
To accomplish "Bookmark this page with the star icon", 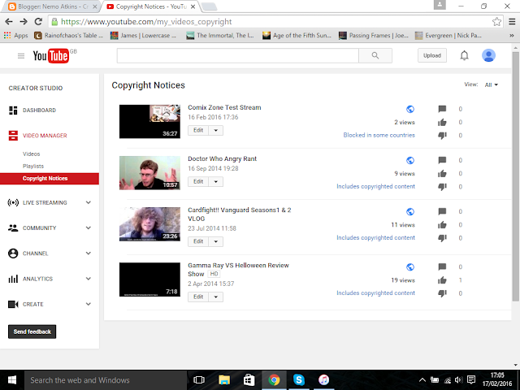I will pyautogui.click(x=496, y=22).
